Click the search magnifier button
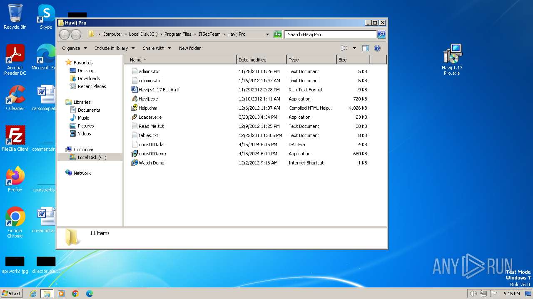 pos(381,34)
